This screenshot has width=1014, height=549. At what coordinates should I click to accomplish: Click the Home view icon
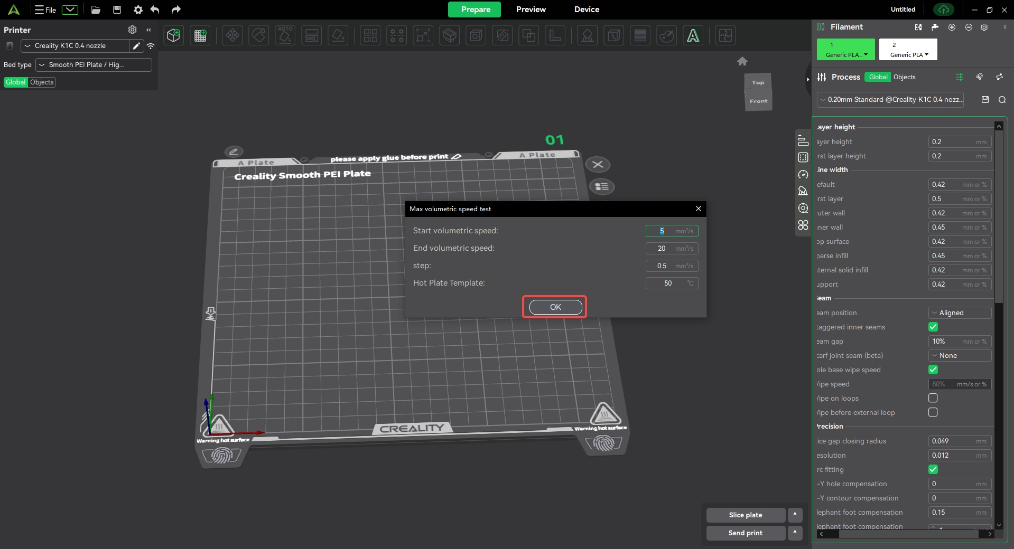tap(742, 61)
